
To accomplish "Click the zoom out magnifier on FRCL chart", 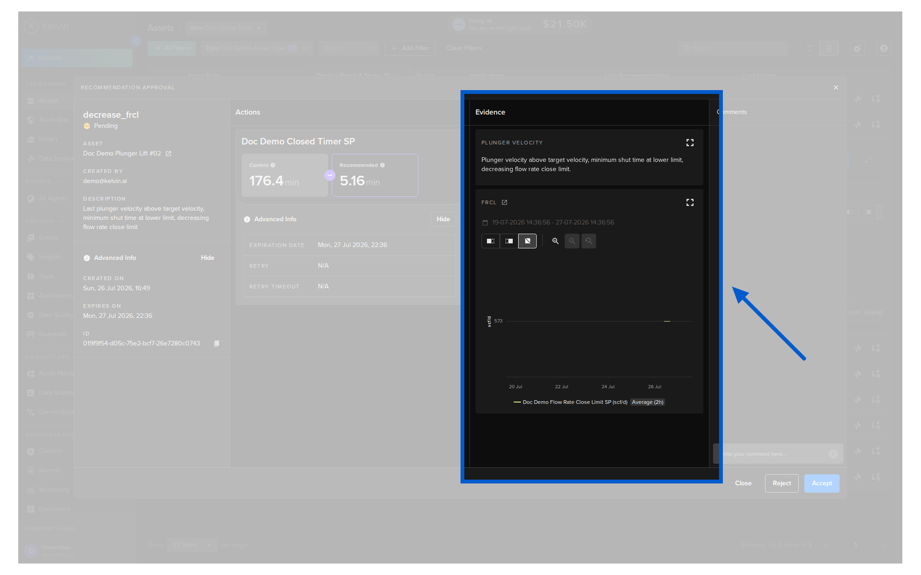I will 572,241.
